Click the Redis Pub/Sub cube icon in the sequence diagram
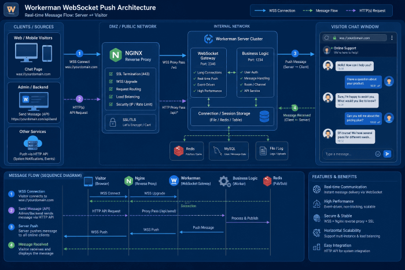The width and height of the screenshot is (405, 270). (267, 181)
